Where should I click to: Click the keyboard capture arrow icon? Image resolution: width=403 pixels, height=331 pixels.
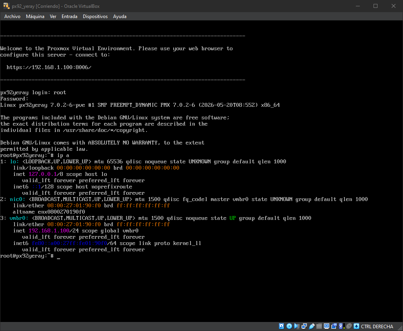pyautogui.click(x=357, y=326)
